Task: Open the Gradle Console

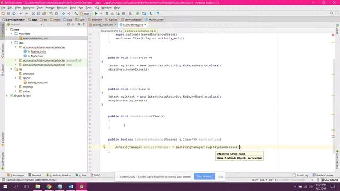Action: tap(322, 175)
